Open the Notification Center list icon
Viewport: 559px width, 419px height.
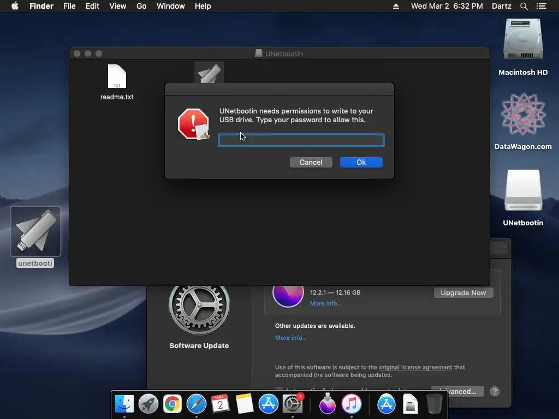tap(542, 6)
